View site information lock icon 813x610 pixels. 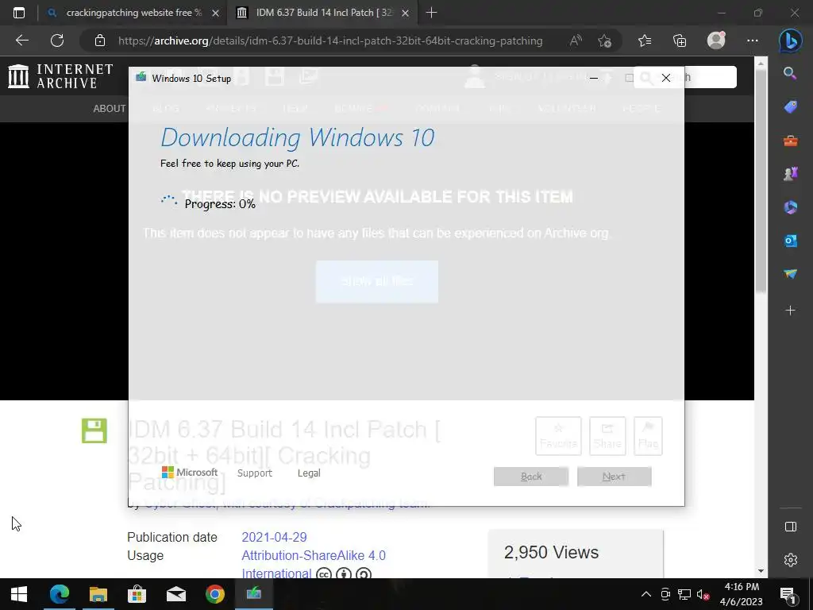[x=100, y=41]
